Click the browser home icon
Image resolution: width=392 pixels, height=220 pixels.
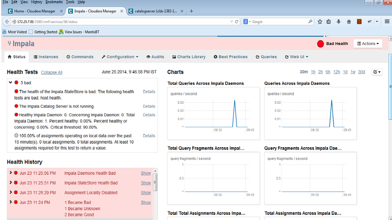pos(349,22)
